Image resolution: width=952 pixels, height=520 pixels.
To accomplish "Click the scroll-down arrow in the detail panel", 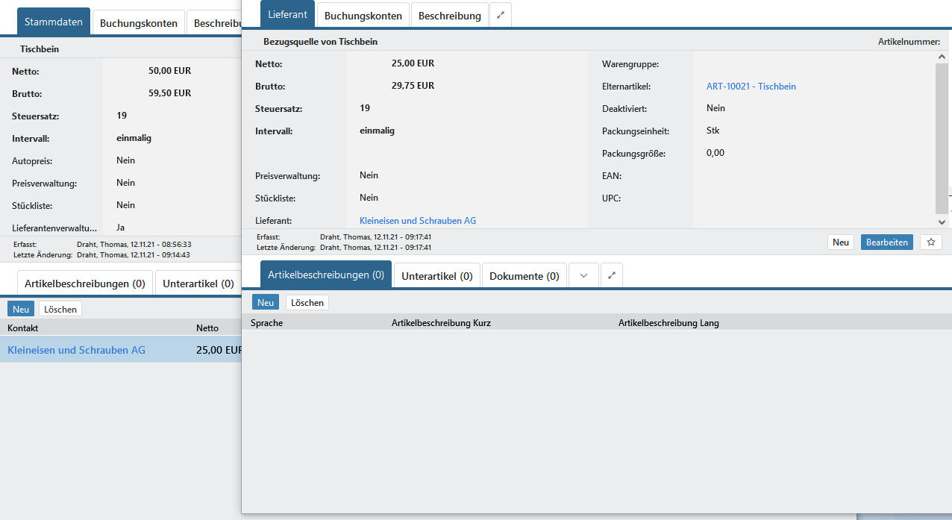I will click(942, 222).
